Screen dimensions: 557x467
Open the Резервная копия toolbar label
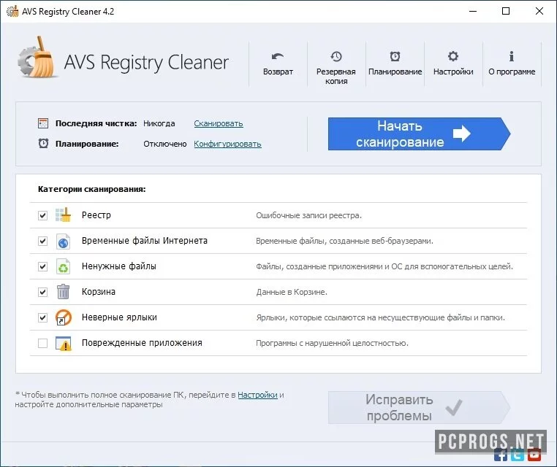coord(336,76)
